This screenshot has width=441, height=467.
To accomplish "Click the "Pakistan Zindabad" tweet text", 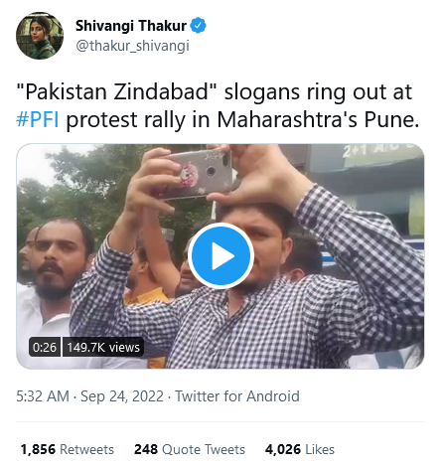I will click(x=116, y=91).
